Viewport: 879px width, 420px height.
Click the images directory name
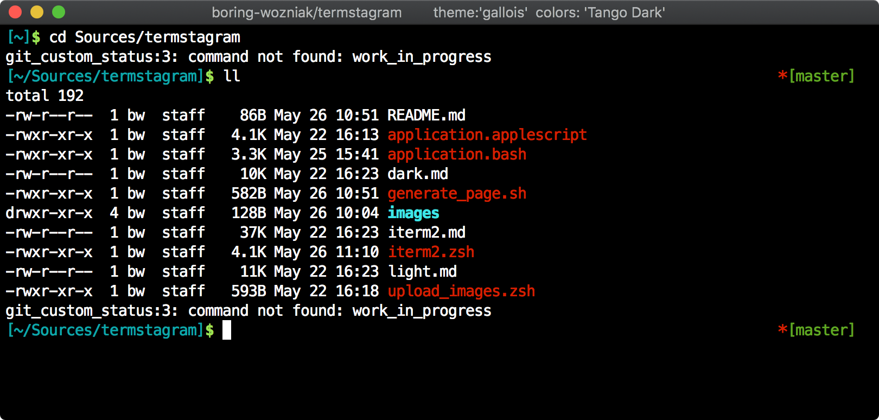pyautogui.click(x=413, y=213)
